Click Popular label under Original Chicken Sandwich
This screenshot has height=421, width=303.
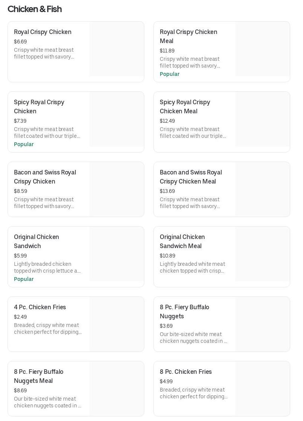pyautogui.click(x=24, y=279)
